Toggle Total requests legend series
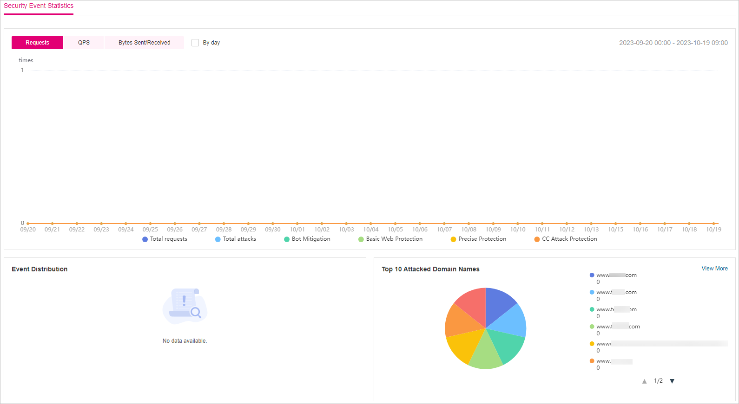Image resolution: width=739 pixels, height=404 pixels. 165,239
